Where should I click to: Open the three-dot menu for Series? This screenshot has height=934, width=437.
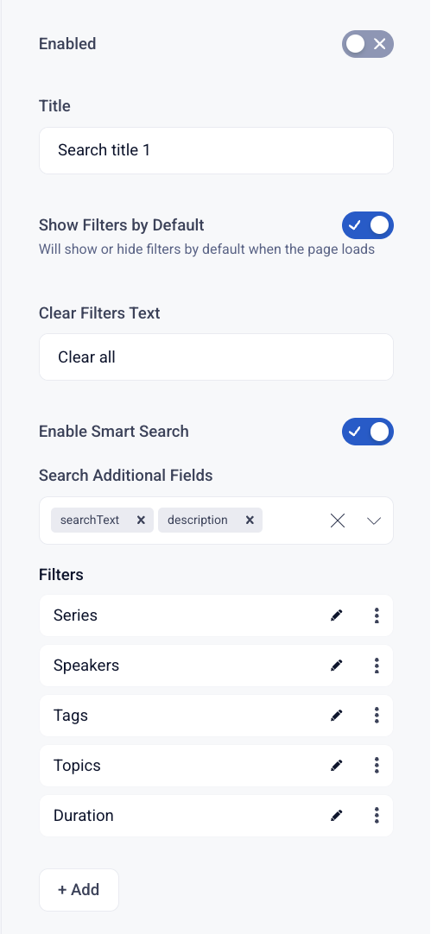pos(377,615)
